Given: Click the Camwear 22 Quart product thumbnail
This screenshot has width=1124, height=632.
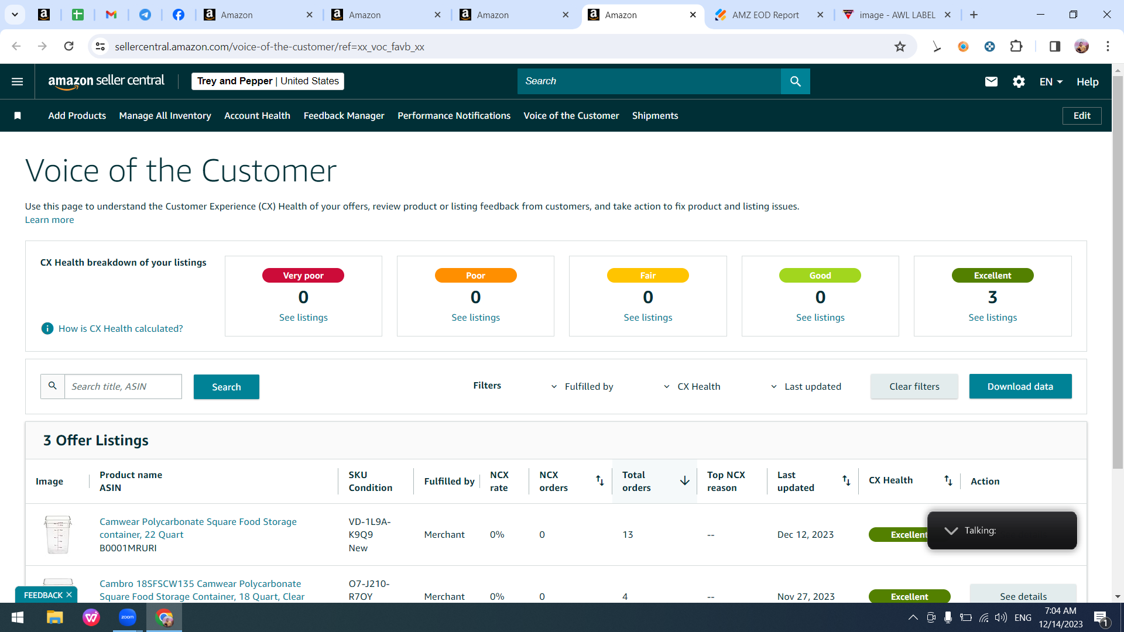Looking at the screenshot, I should pos(58,534).
